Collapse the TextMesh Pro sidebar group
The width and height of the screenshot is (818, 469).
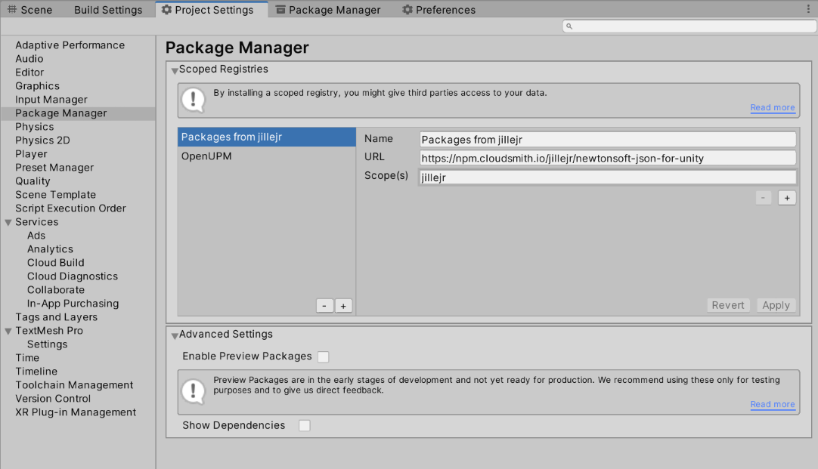pos(8,331)
